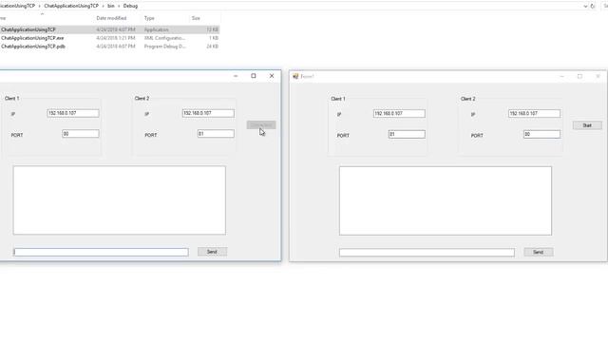608x342 pixels.
Task: Sort files by Date modified column
Action: pos(111,18)
